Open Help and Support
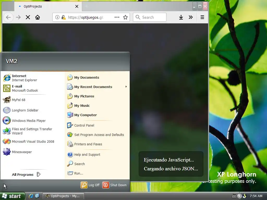 pyautogui.click(x=98, y=154)
